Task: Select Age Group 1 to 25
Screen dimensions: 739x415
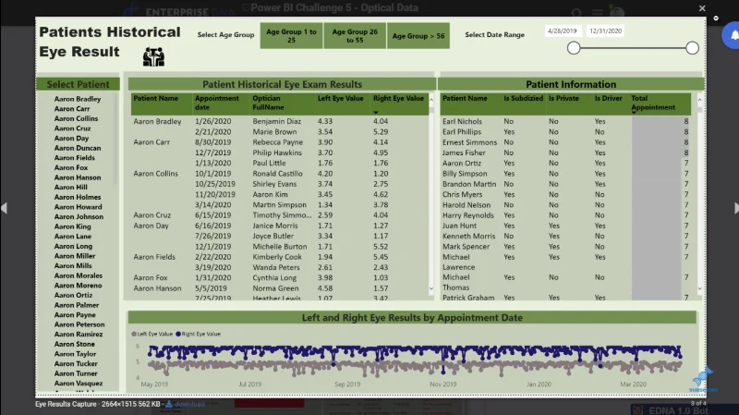Action: tap(291, 36)
